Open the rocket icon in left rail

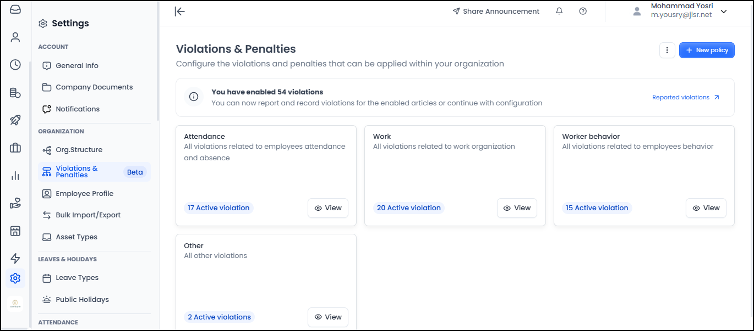point(15,120)
